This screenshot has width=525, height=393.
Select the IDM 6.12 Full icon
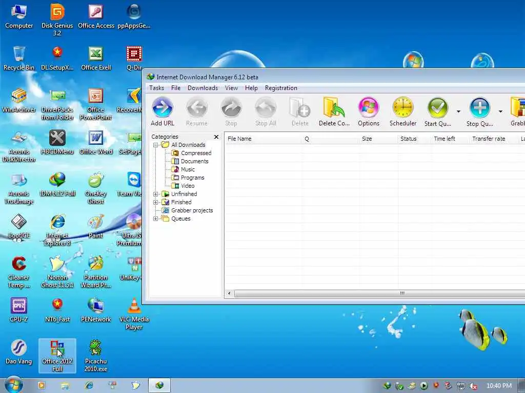(x=57, y=184)
